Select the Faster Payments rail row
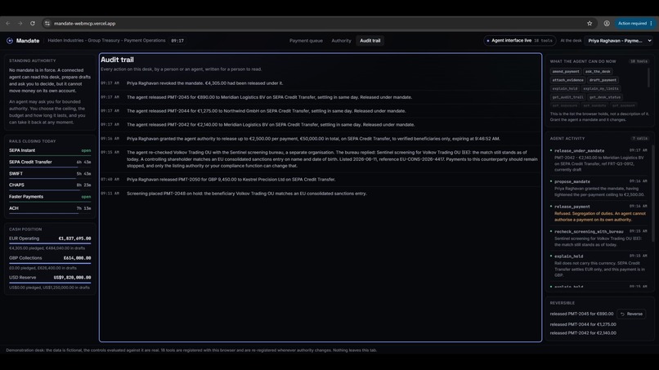This screenshot has width=659, height=370. (x=50, y=197)
